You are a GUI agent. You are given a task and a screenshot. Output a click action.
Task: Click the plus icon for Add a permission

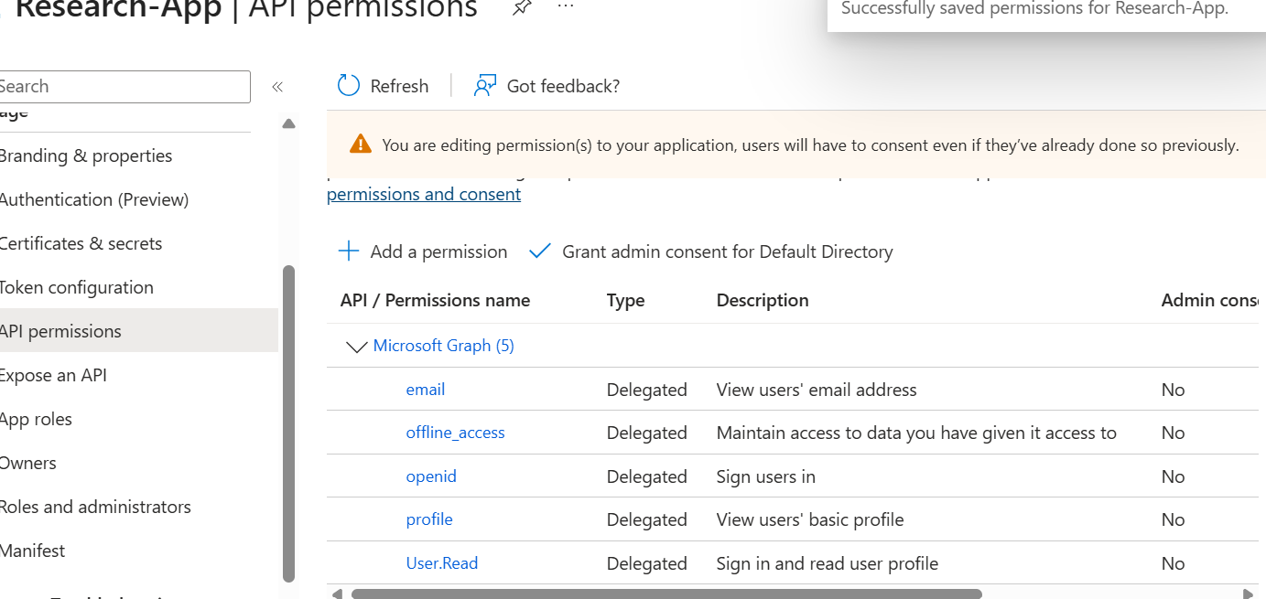click(x=349, y=251)
